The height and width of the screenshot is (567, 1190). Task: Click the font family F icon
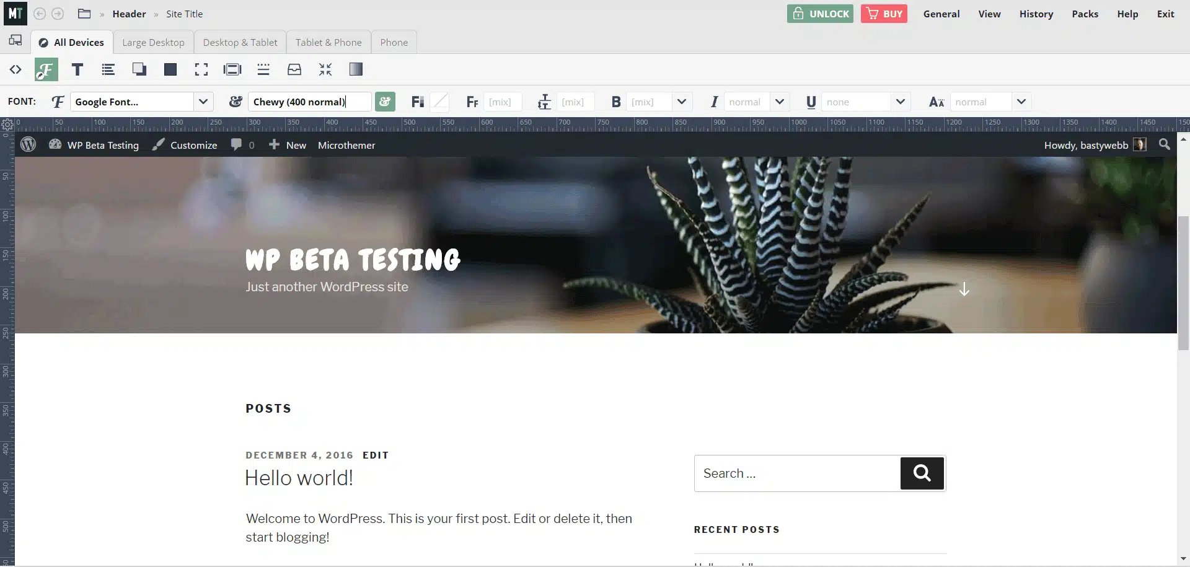pos(58,102)
